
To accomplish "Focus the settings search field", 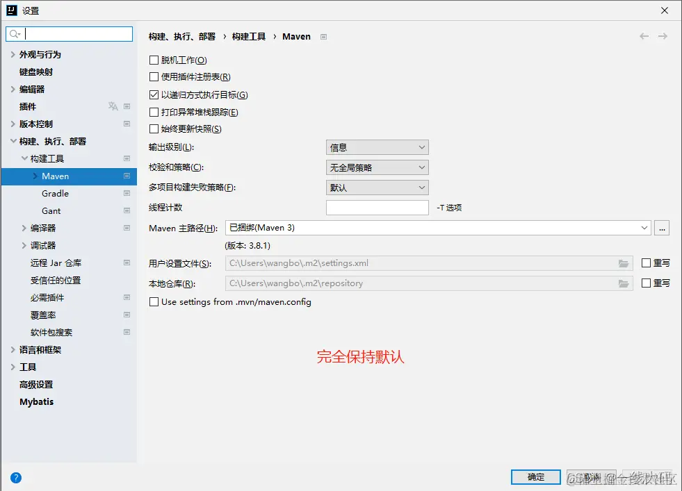I will (x=69, y=34).
